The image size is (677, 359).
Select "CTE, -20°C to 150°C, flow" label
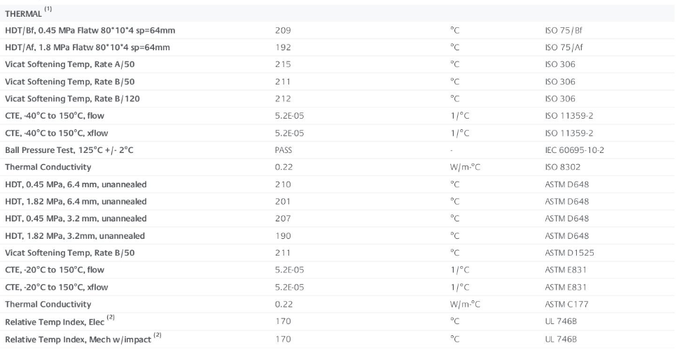click(x=51, y=270)
